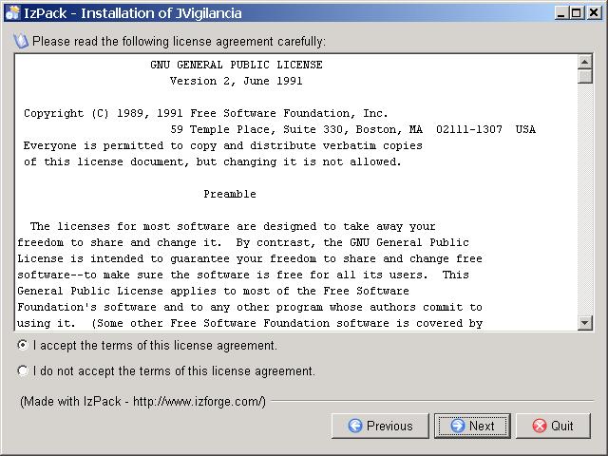This screenshot has height=456, width=608.
Task: Click the line beginning 'License is intended to guarantee'
Action: pyautogui.click(x=250, y=258)
